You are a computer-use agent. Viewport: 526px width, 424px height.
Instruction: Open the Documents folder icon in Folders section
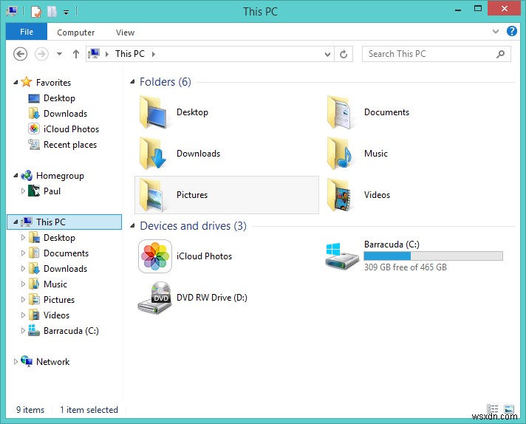pyautogui.click(x=339, y=112)
